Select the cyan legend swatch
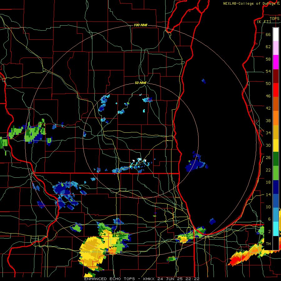Viewport: 281px width, 281px height. click(x=276, y=229)
